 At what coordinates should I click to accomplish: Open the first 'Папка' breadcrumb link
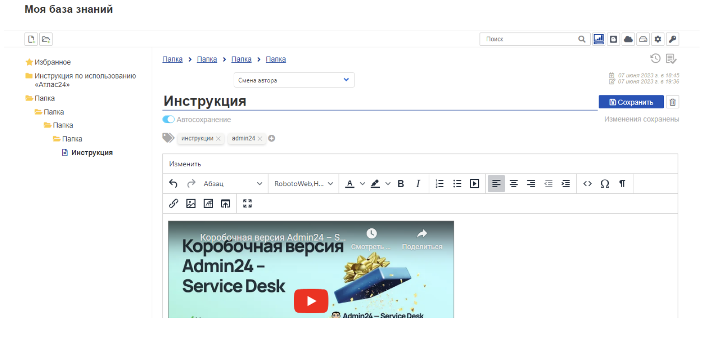tap(172, 59)
